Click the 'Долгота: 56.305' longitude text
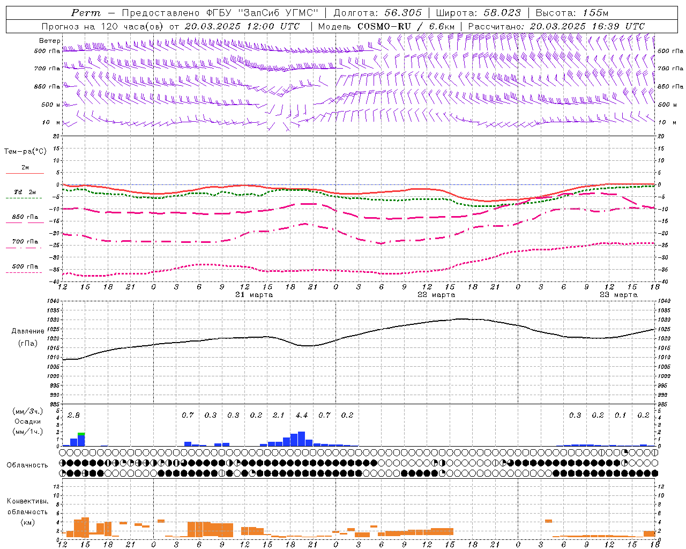Screen dimensions: 686x549 coord(378,13)
